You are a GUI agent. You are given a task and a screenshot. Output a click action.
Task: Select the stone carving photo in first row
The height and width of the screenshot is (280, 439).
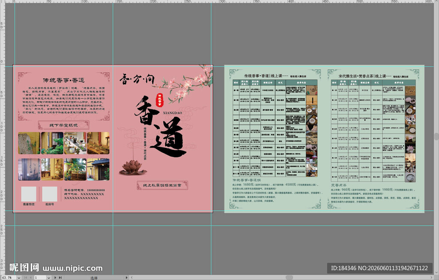tap(29, 143)
